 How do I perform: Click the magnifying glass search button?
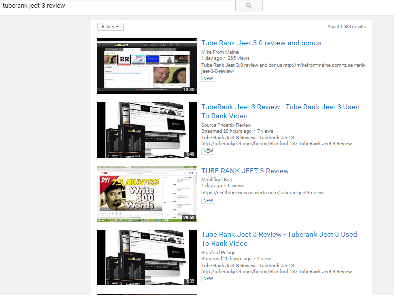point(249,5)
